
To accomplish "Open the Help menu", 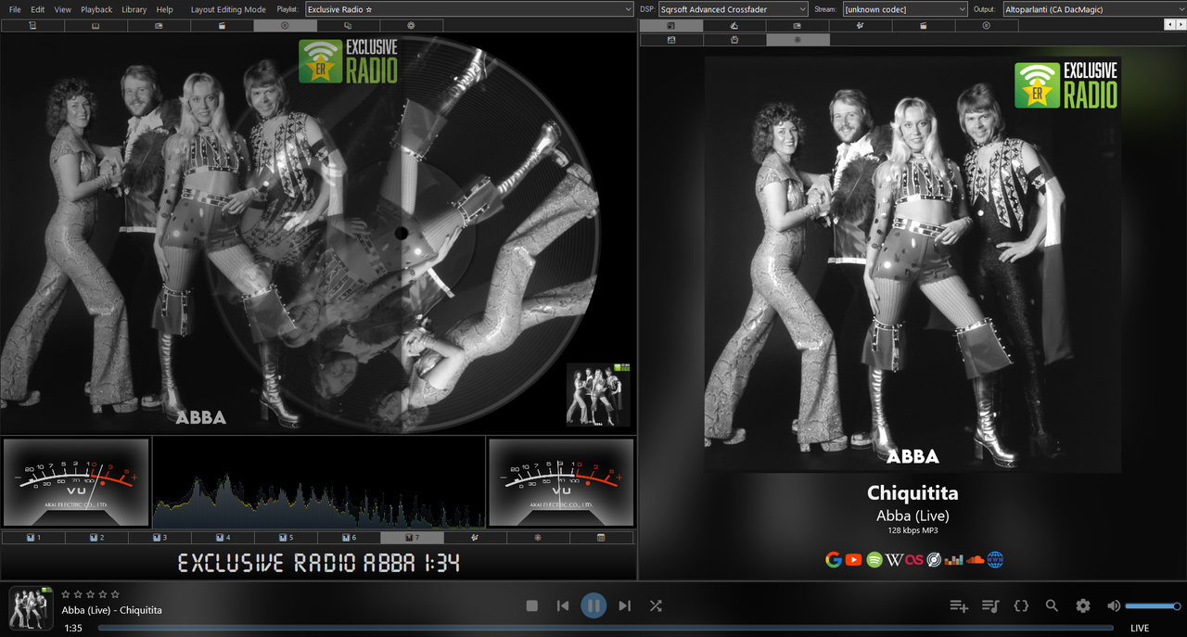I will point(164,9).
